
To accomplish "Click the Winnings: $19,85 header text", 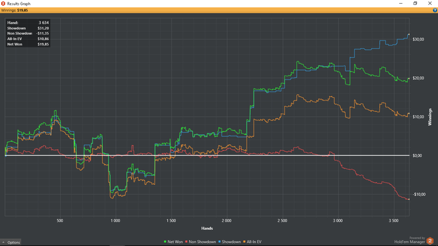I will (14, 11).
